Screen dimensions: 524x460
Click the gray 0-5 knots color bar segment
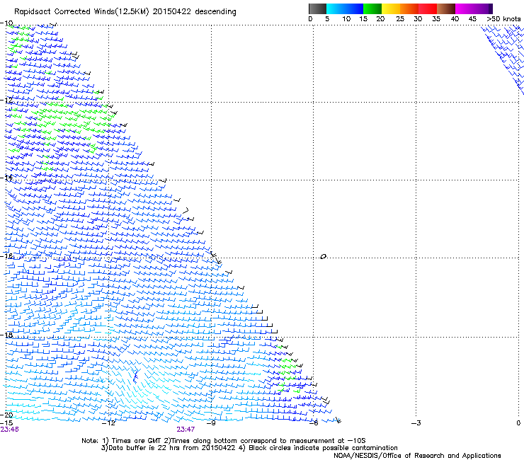tap(317, 8)
